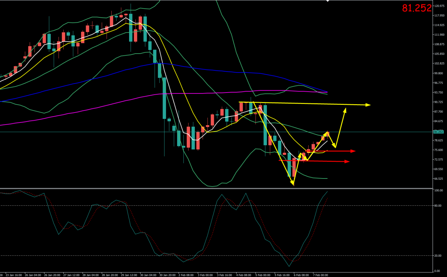Click the 80.00 oscillator level label
This screenshot has width=447, height=277.
point(438,206)
